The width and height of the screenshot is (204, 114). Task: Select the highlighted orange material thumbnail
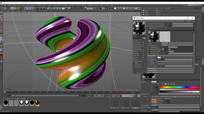(37, 103)
